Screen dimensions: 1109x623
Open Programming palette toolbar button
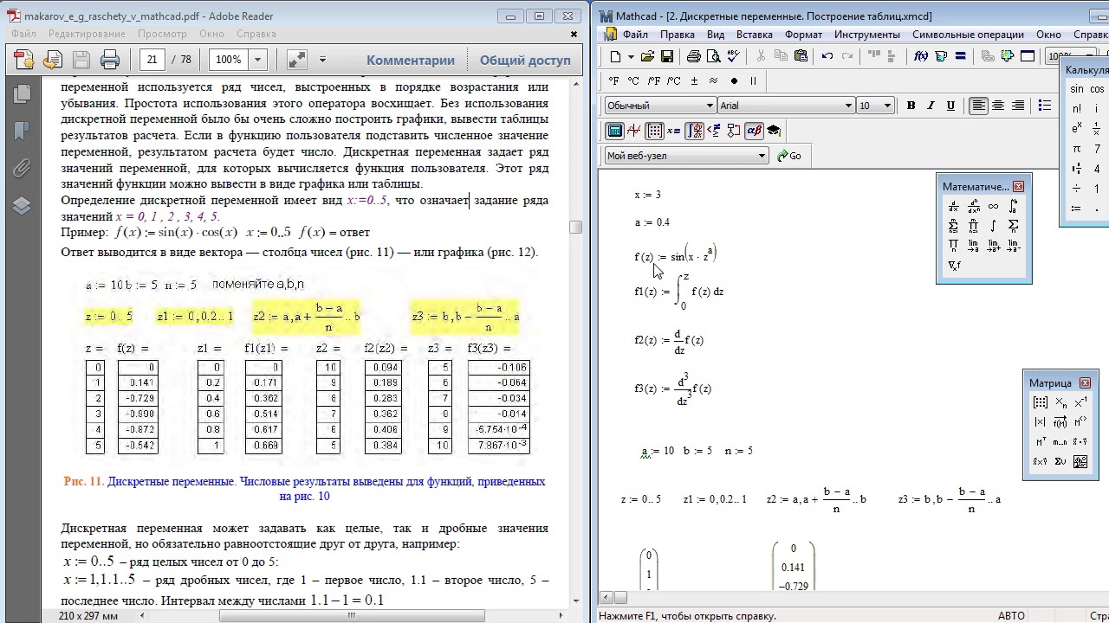coord(734,131)
